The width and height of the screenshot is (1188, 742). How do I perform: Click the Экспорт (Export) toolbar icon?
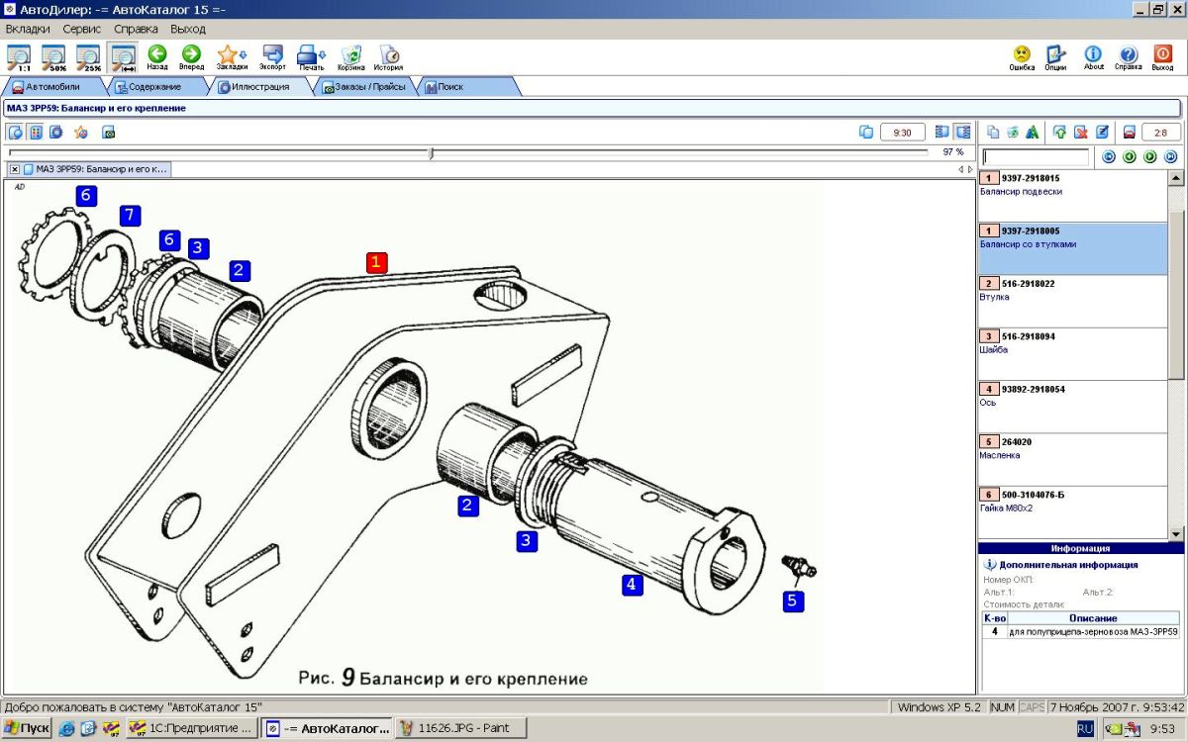point(272,56)
